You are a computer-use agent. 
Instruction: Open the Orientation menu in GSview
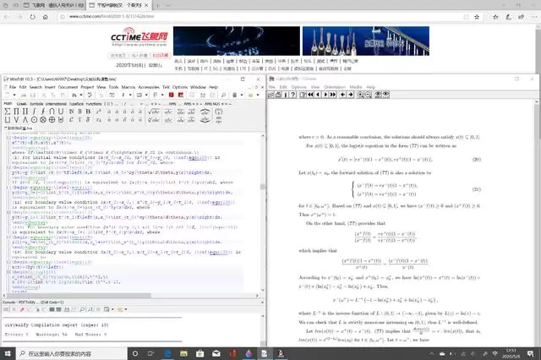335,87
